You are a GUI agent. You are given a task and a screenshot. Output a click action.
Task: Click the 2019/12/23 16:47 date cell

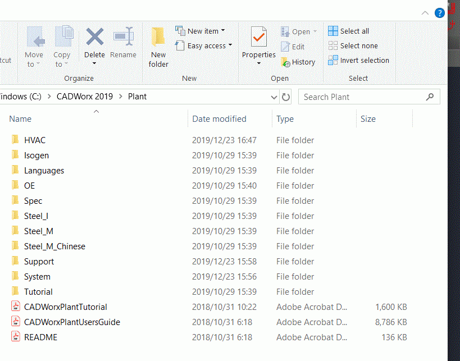(x=224, y=140)
